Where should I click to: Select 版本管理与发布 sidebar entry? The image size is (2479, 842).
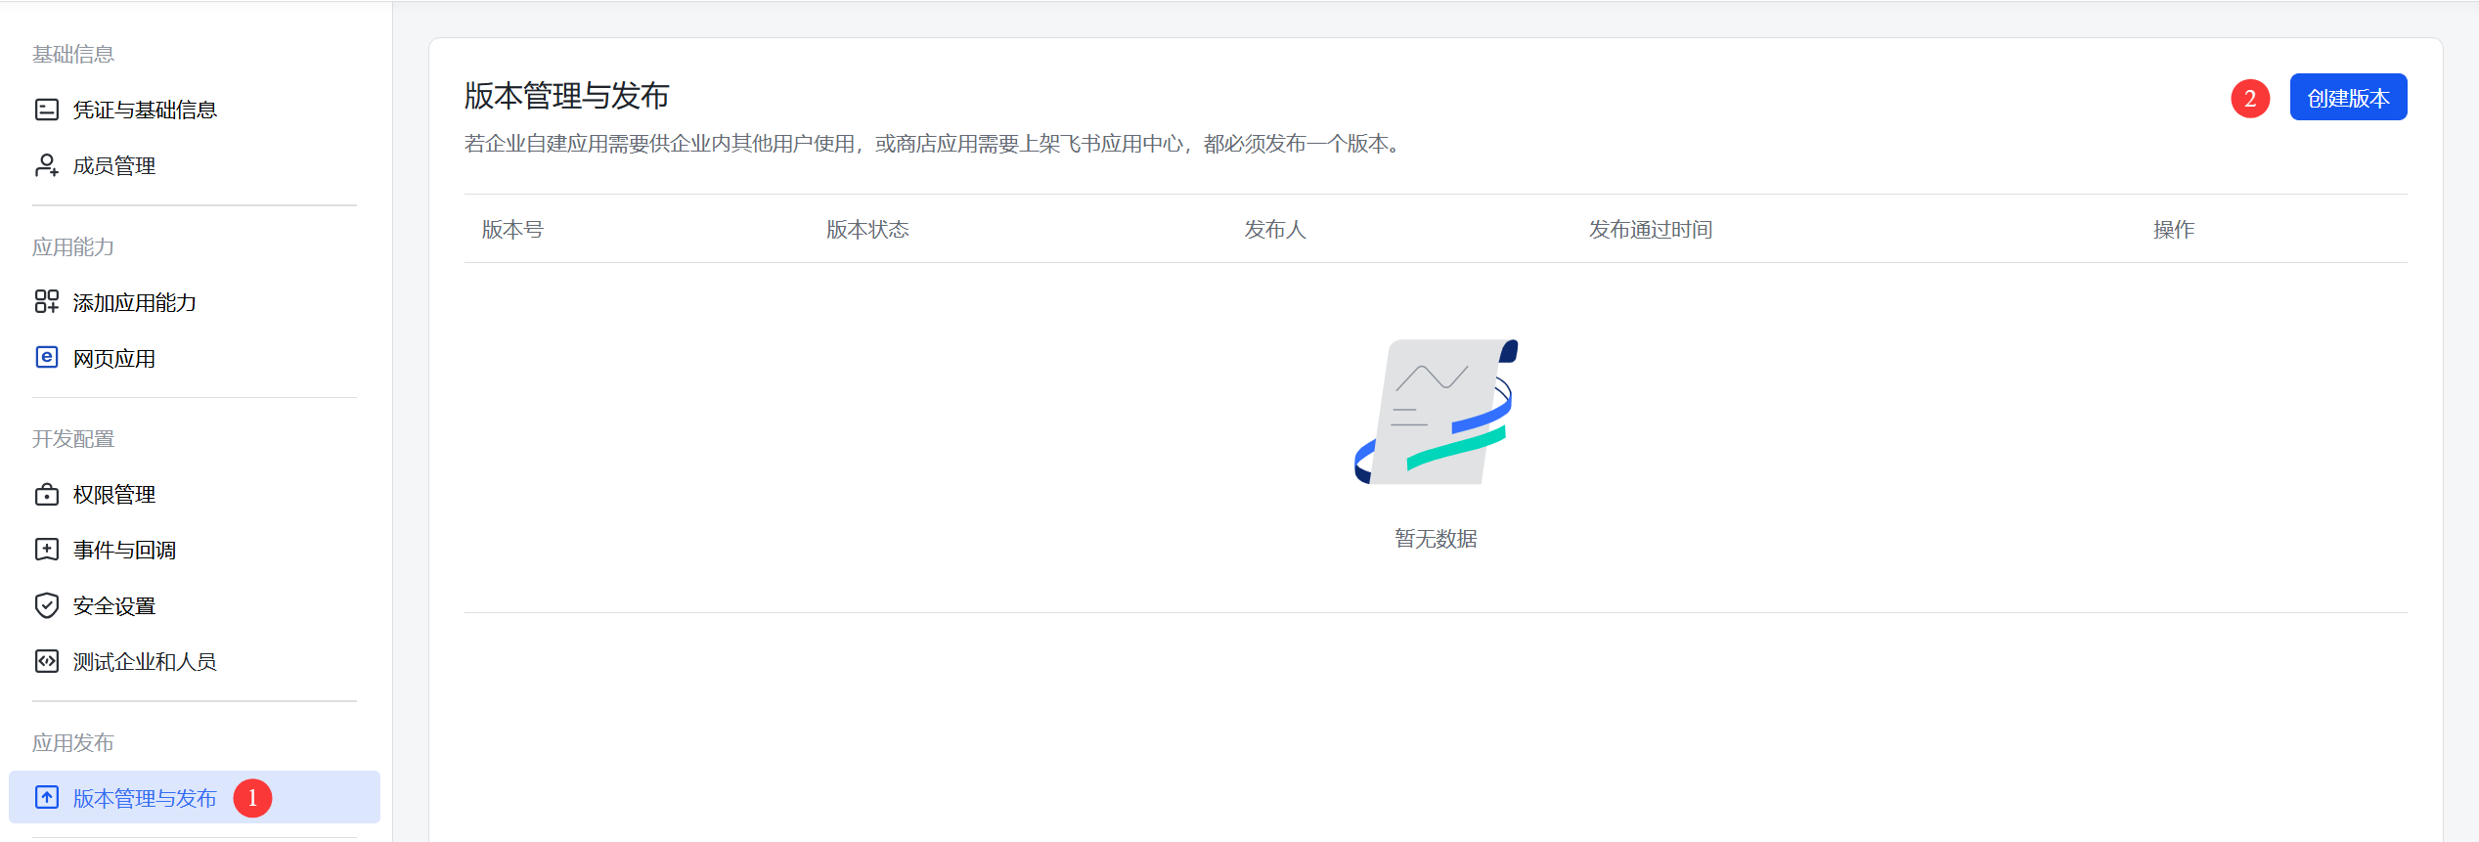click(x=145, y=799)
